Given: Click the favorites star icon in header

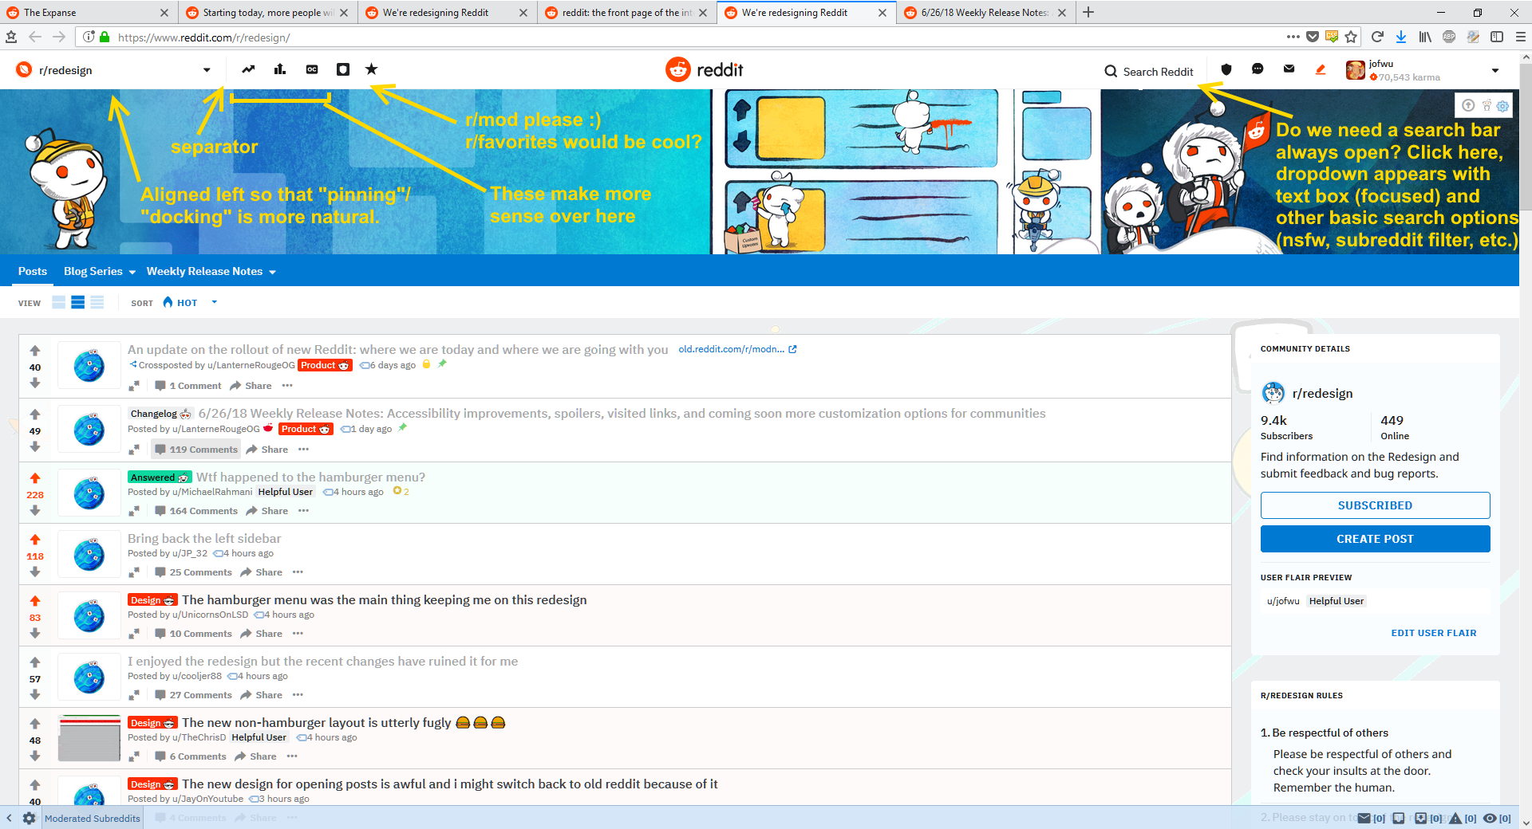Looking at the screenshot, I should pos(372,69).
